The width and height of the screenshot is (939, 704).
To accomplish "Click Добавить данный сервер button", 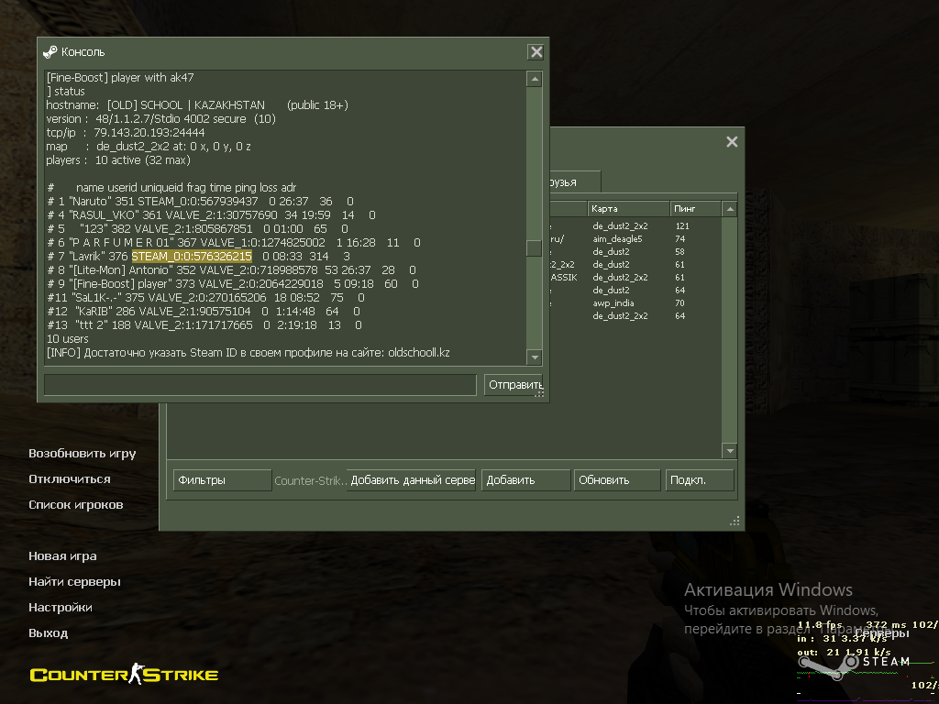I will [x=412, y=480].
